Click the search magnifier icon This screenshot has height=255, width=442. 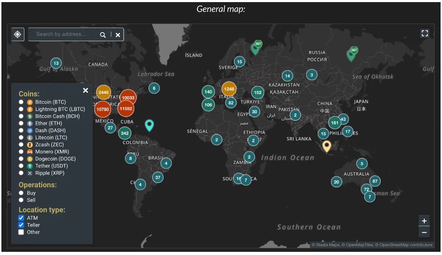pyautogui.click(x=103, y=34)
